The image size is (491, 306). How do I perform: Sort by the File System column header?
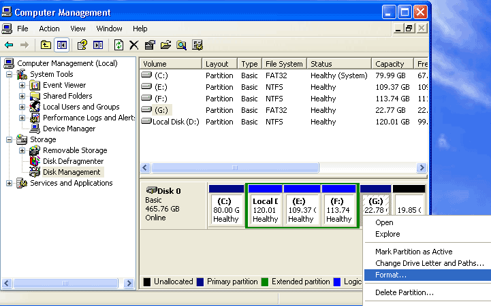pos(284,64)
